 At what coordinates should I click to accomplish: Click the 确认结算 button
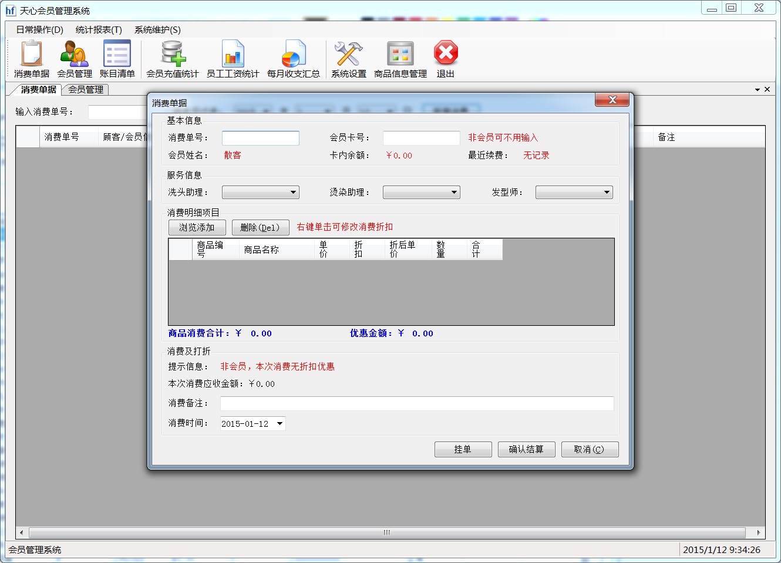[x=527, y=449]
